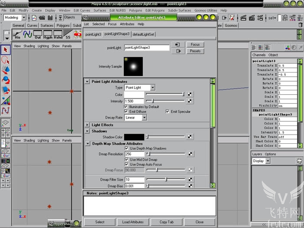
Task: Click the SS shelf icon
Action: [x=68, y=34]
